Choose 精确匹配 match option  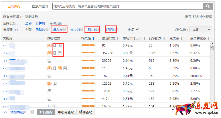[86, 112]
